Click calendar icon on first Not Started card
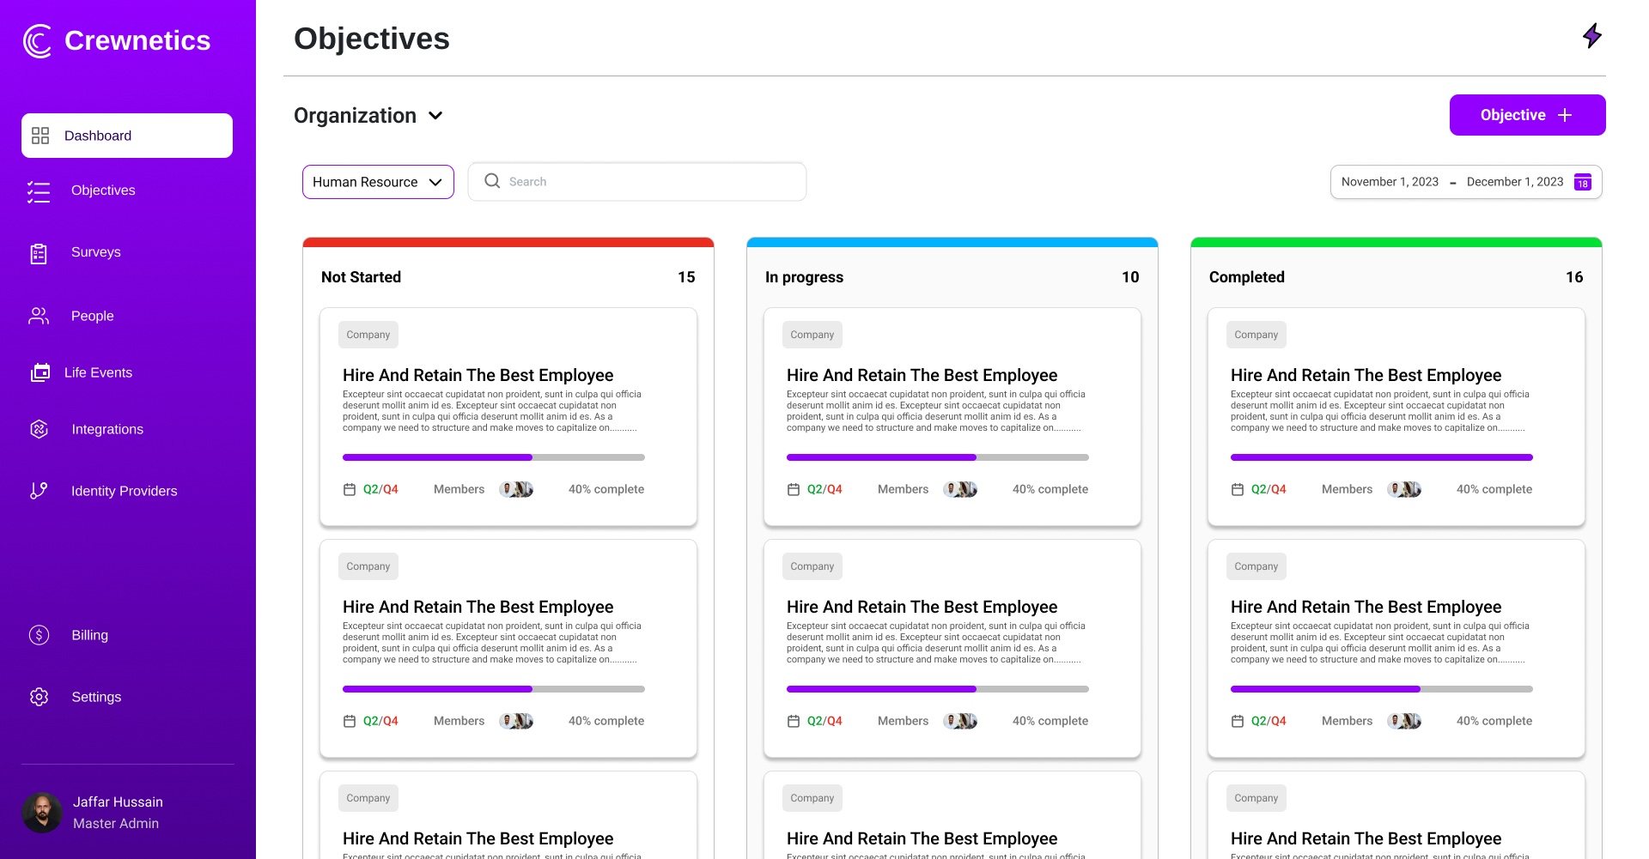Image resolution: width=1649 pixels, height=859 pixels. pos(350,489)
